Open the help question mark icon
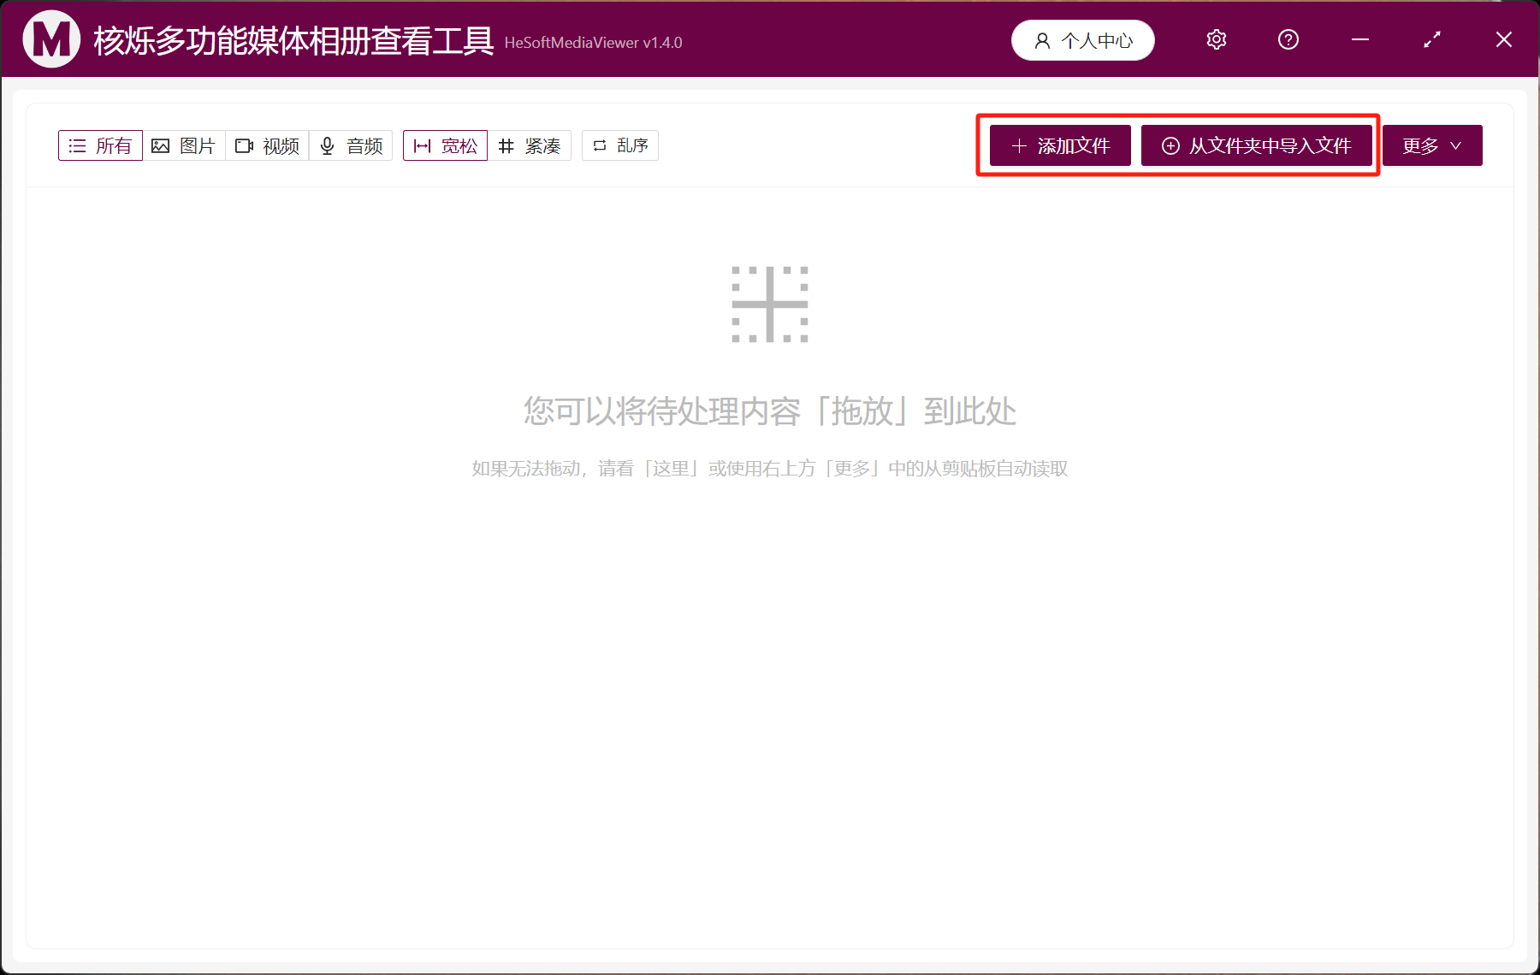 [1288, 39]
